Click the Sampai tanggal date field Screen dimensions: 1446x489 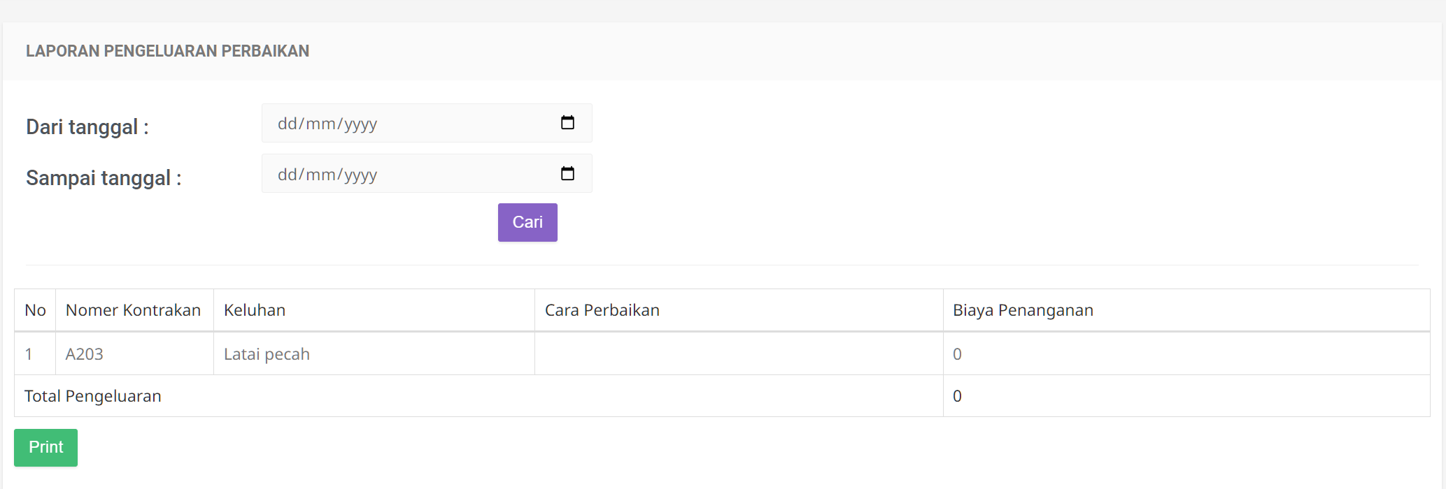click(x=427, y=173)
